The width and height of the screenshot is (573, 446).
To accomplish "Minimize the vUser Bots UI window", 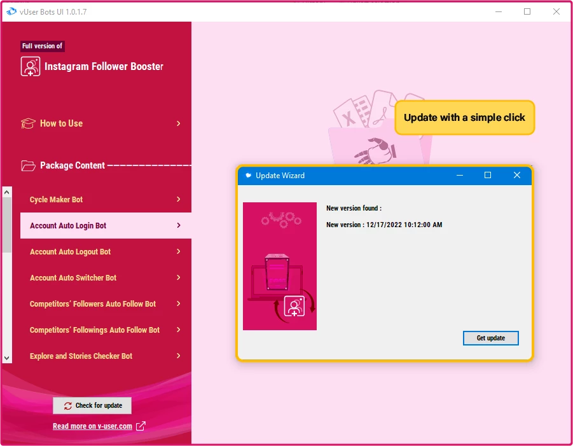I will click(499, 11).
